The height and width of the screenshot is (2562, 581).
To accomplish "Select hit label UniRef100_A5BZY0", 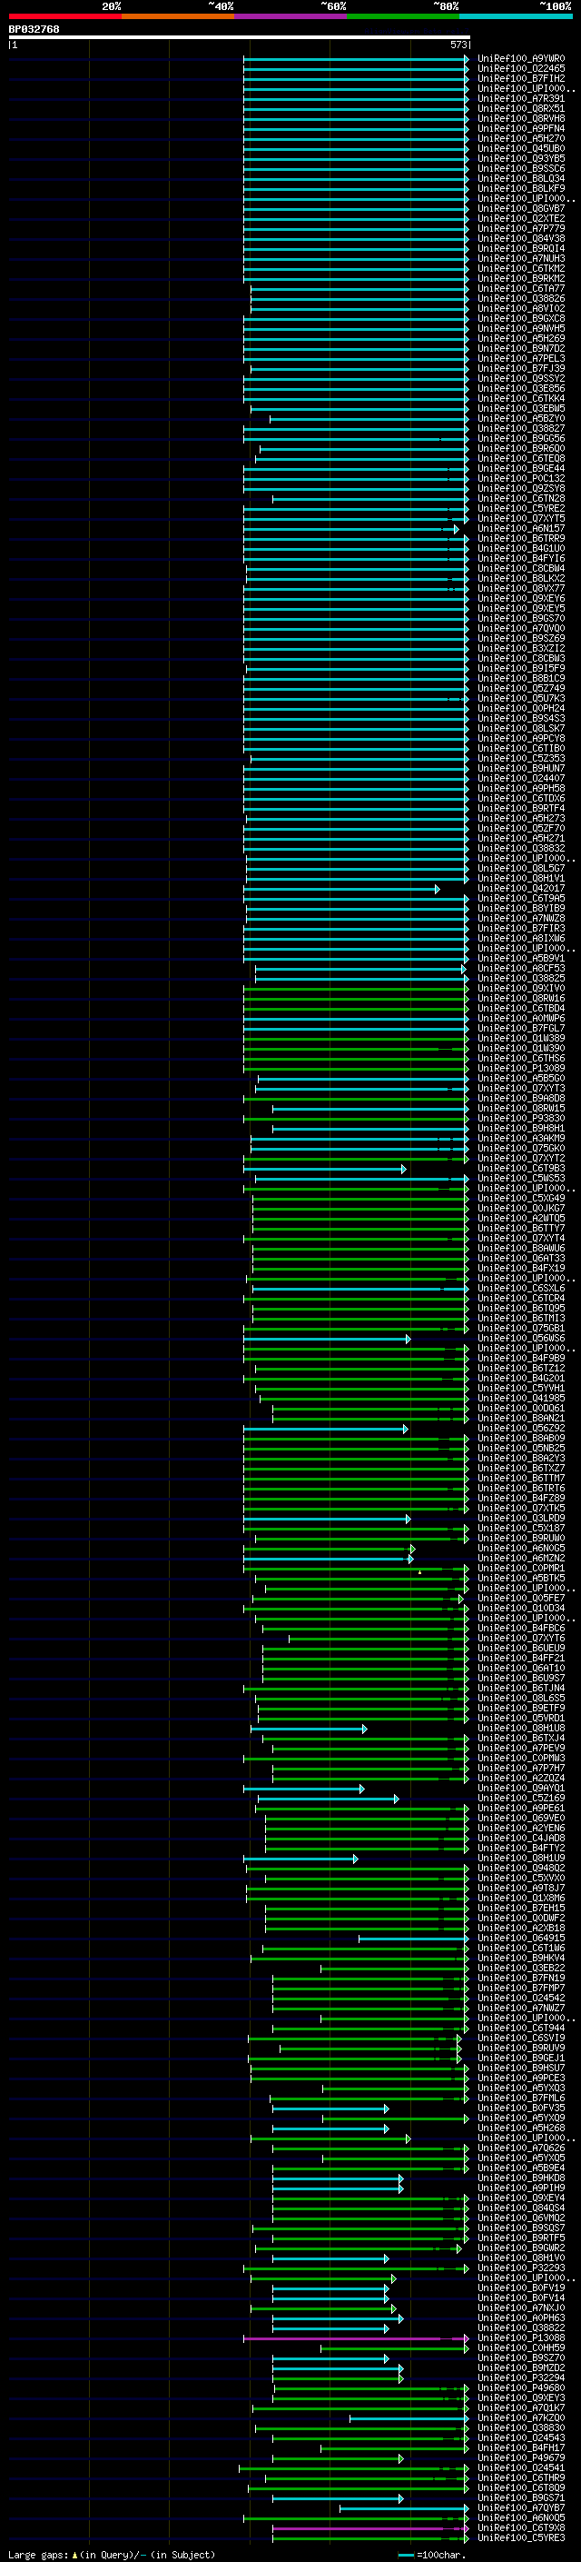I will click(x=520, y=419).
